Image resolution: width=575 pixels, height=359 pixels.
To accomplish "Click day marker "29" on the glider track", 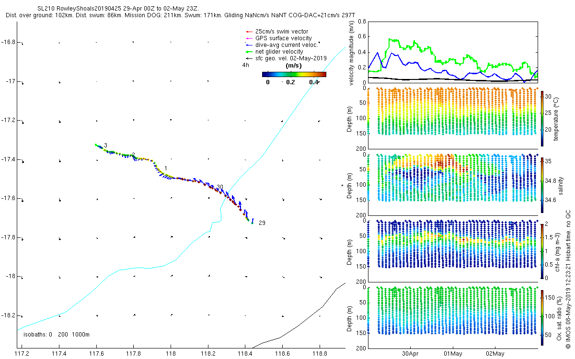I will tap(262, 223).
